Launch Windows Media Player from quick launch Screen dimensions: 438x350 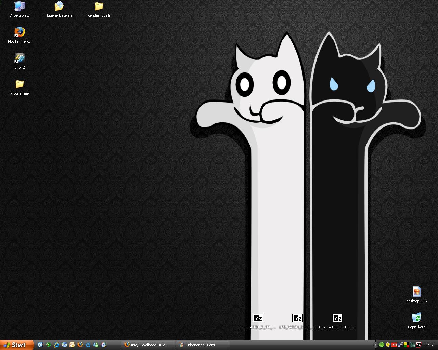tap(104, 345)
